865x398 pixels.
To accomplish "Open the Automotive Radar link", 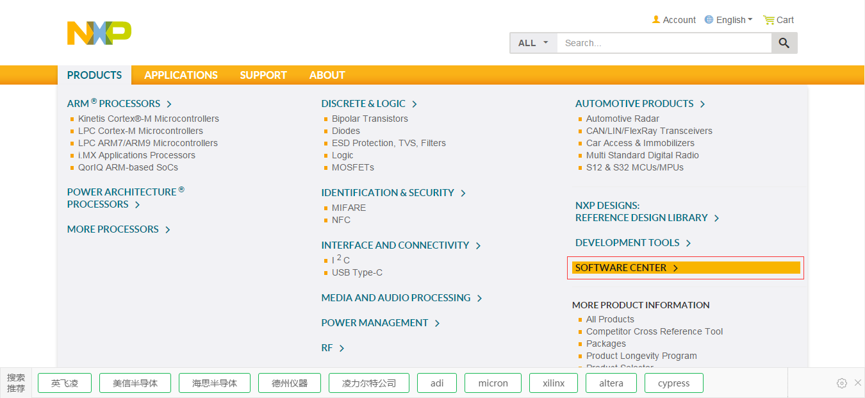I will click(x=623, y=119).
